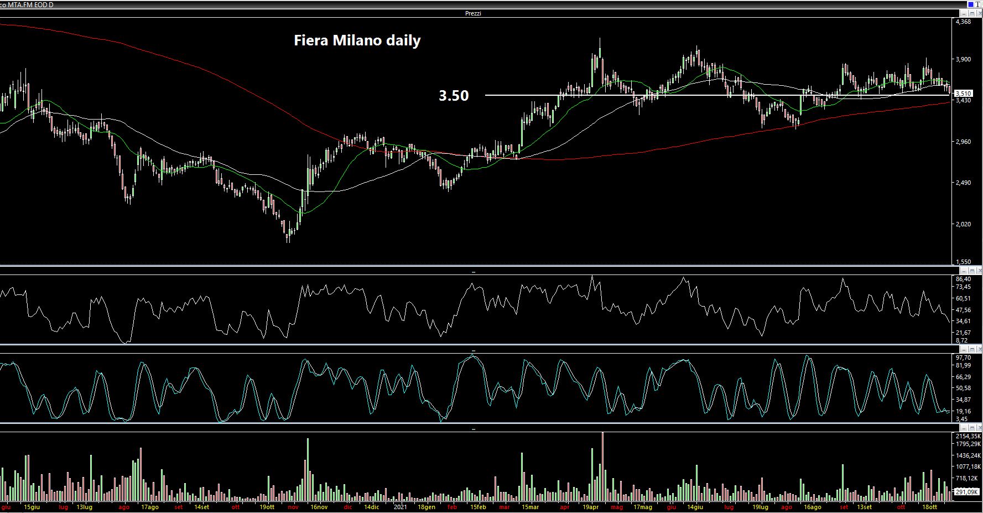Click the red 'mar' month label
The image size is (983, 513).
pos(504,507)
